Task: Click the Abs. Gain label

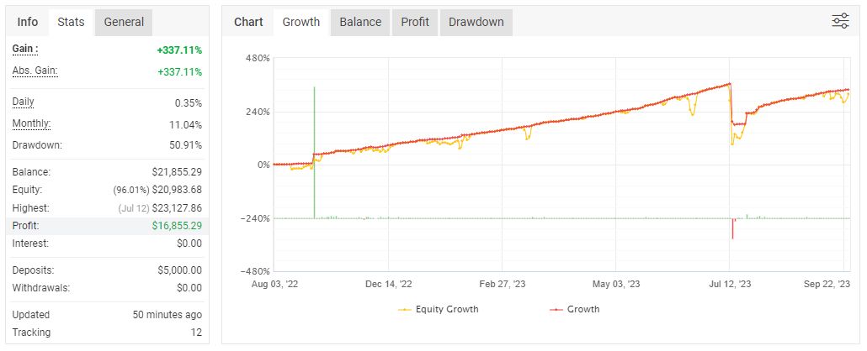Action: 35,71
